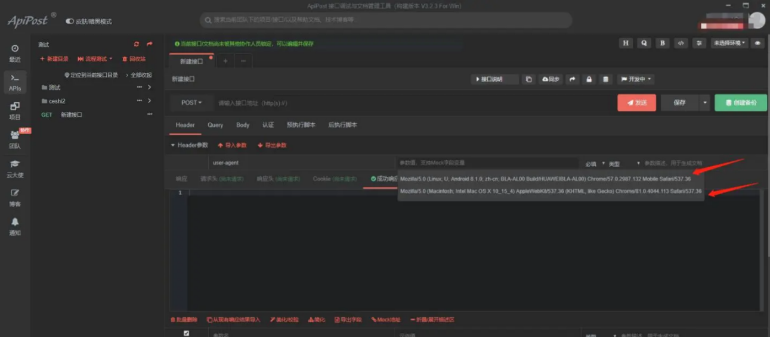This screenshot has width=770, height=337.
Task: Click 导入参数 import parameters
Action: [x=232, y=145]
